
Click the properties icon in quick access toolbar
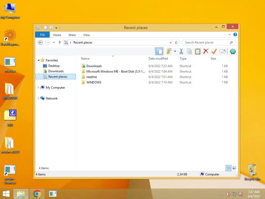(46, 27)
